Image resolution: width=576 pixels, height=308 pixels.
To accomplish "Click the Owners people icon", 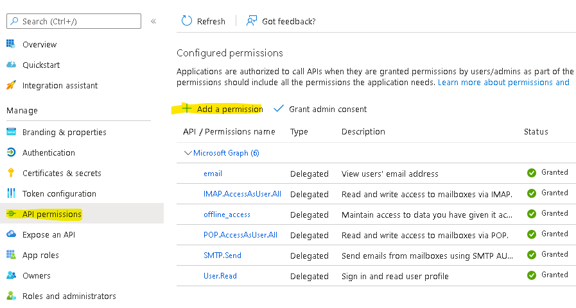I will coord(11,275).
